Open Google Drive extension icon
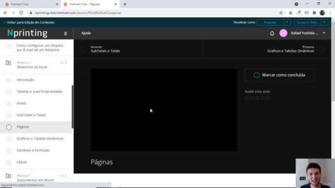335x188 pixels. (291, 13)
